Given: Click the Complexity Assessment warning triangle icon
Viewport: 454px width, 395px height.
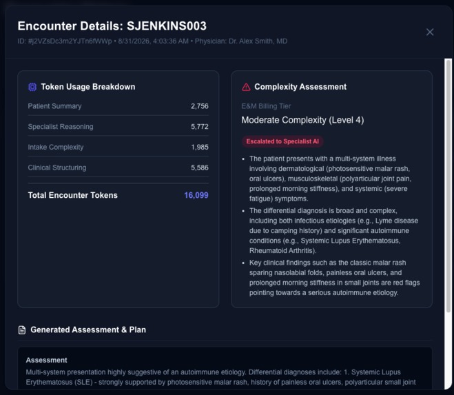Looking at the screenshot, I should pyautogui.click(x=246, y=87).
